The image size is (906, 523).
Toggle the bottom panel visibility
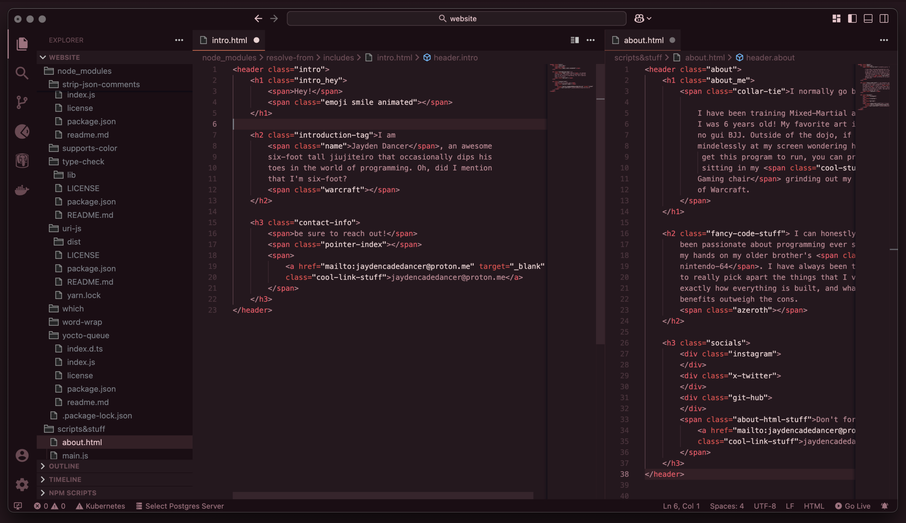click(868, 18)
